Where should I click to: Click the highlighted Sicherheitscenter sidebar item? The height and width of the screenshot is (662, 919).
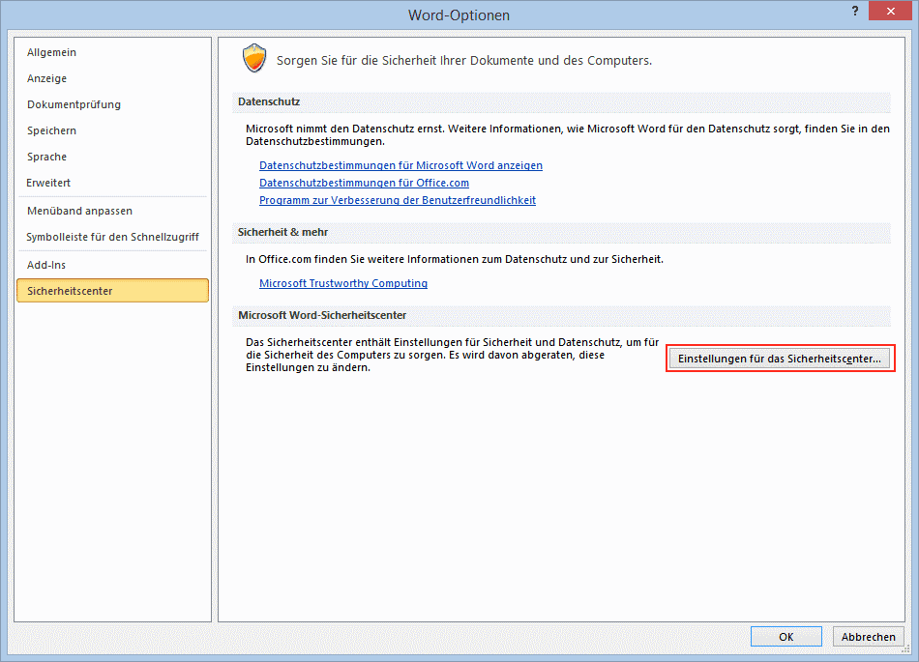click(x=112, y=291)
